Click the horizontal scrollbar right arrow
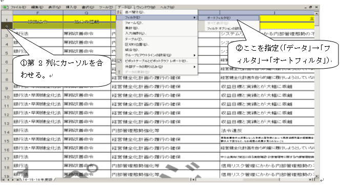This screenshot has height=186, width=340. (311, 180)
